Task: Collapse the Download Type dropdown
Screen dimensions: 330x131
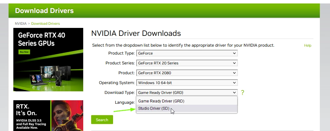Action: (187, 93)
